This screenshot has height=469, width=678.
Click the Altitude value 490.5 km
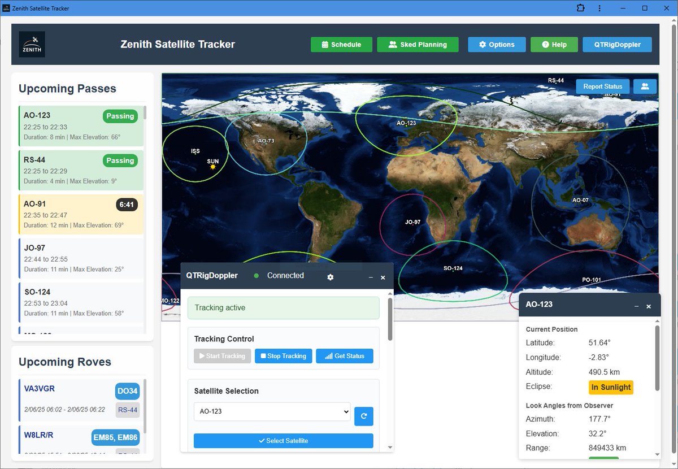pyautogui.click(x=603, y=372)
